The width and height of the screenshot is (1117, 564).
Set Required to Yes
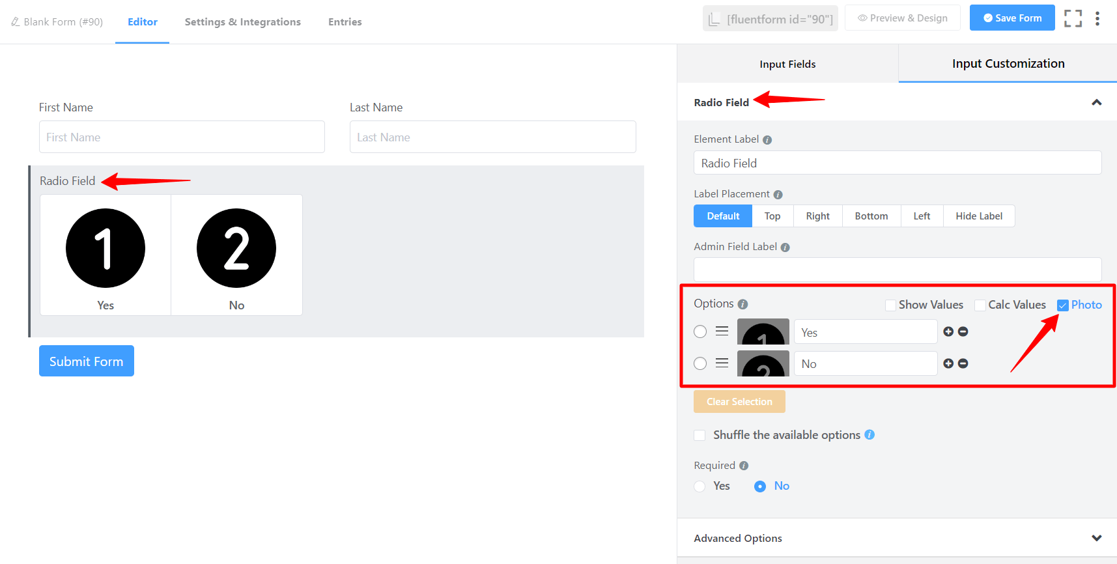click(x=700, y=486)
